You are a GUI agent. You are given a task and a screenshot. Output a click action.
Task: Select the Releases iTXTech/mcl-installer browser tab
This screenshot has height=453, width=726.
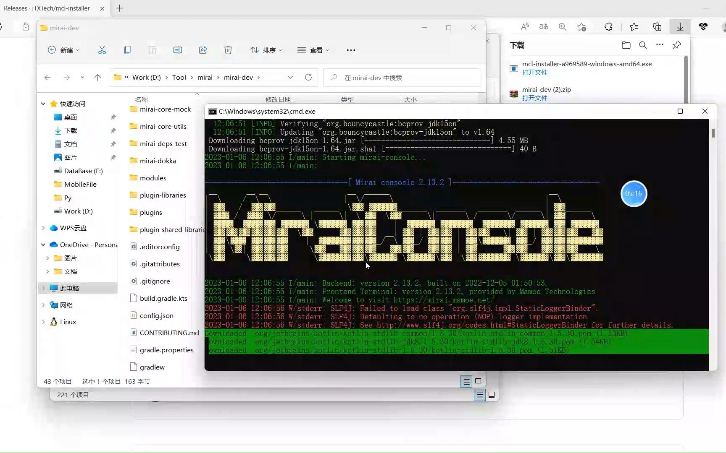(x=47, y=8)
